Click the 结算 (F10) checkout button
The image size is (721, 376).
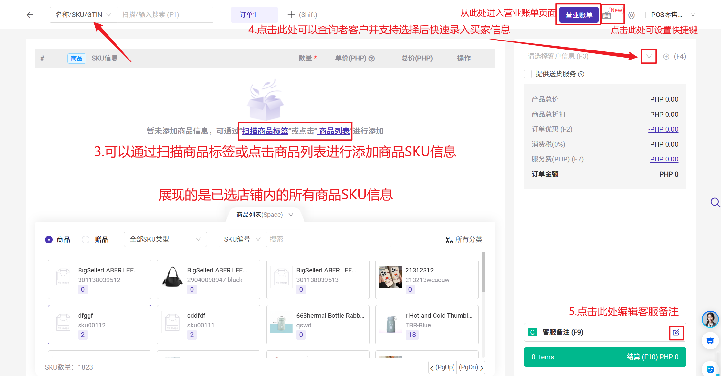tap(605, 357)
